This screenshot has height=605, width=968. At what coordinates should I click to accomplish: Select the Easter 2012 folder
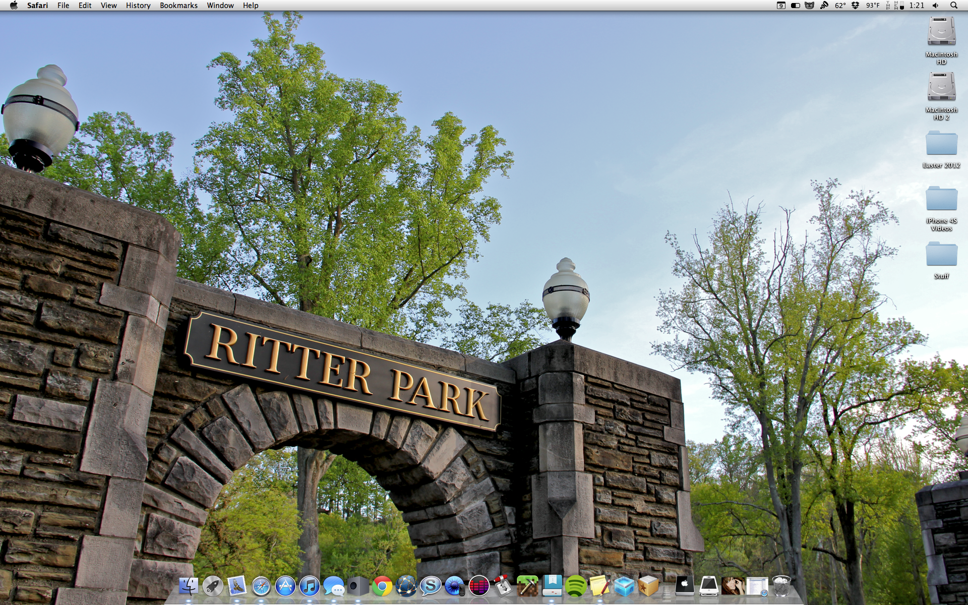(941, 146)
